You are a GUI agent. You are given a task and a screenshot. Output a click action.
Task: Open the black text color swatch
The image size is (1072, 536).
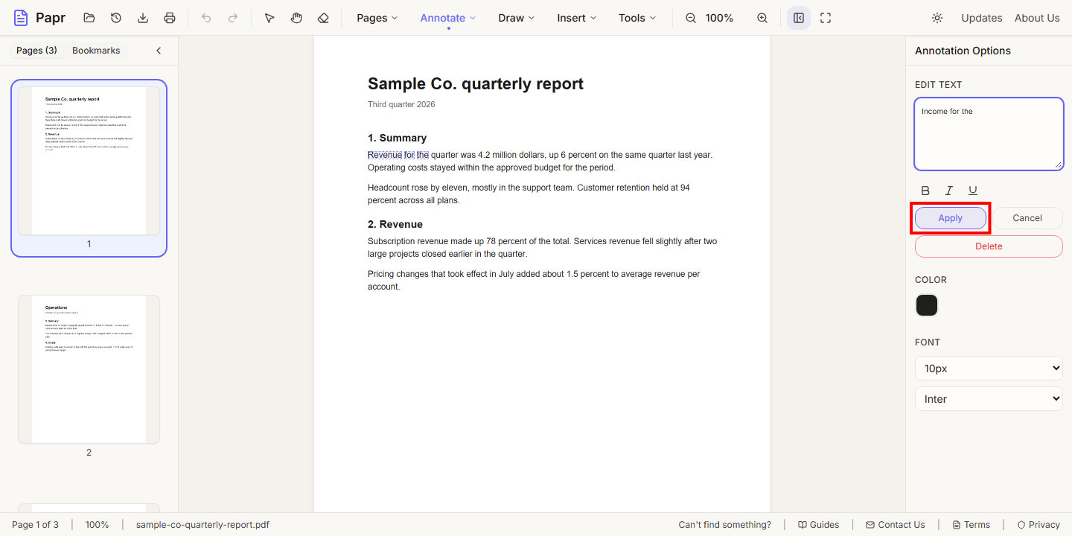(x=927, y=305)
